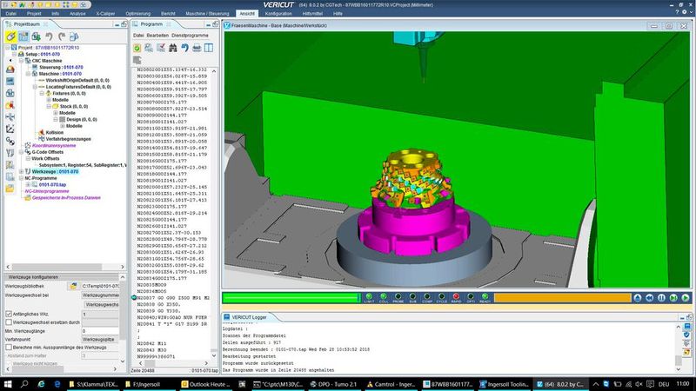Click the redo arrow in Projektbaum toolbar

(x=62, y=36)
